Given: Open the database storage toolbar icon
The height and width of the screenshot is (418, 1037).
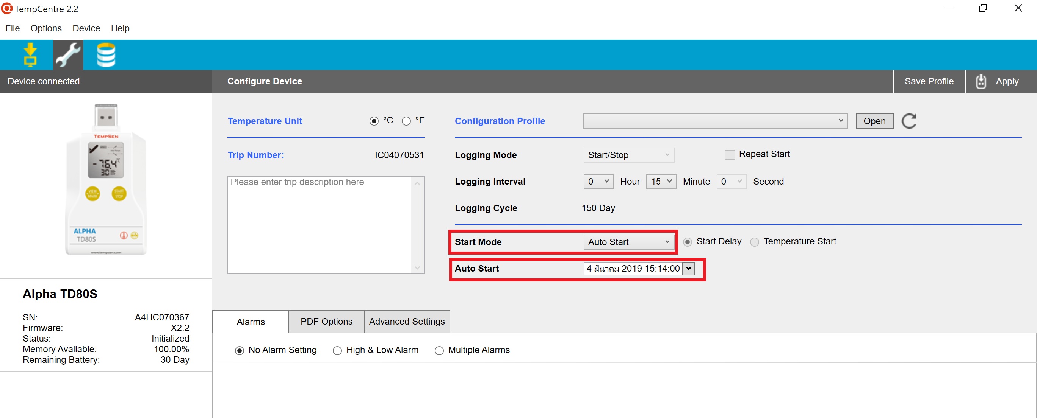Looking at the screenshot, I should [106, 54].
